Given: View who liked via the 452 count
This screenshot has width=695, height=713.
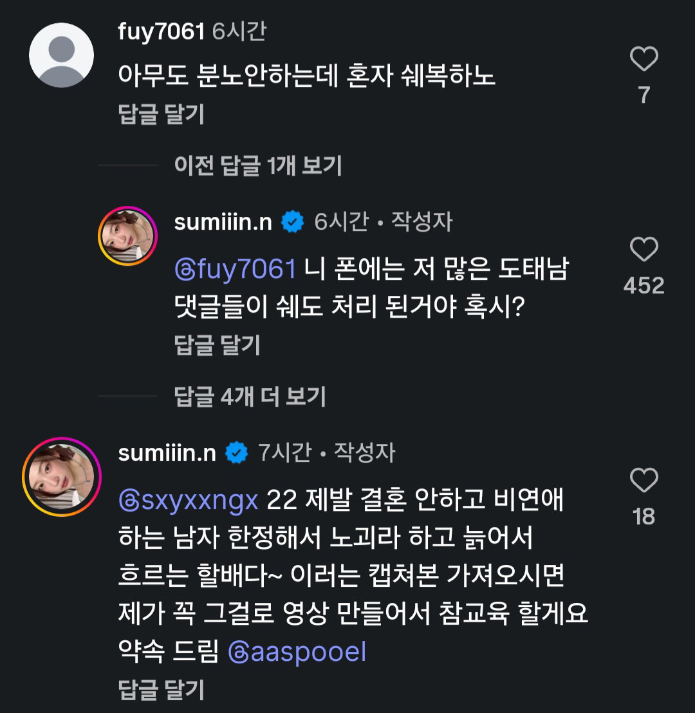Looking at the screenshot, I should (644, 286).
